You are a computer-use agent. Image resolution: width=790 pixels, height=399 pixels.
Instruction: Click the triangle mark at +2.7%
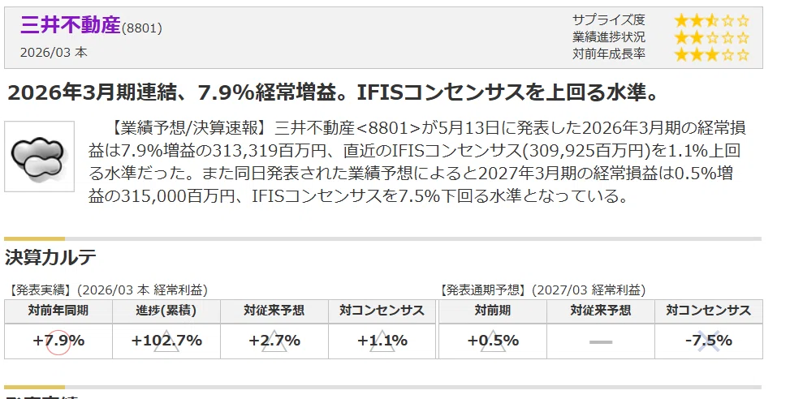click(274, 341)
